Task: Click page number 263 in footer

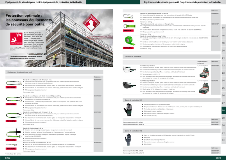Action: (x=218, y=158)
